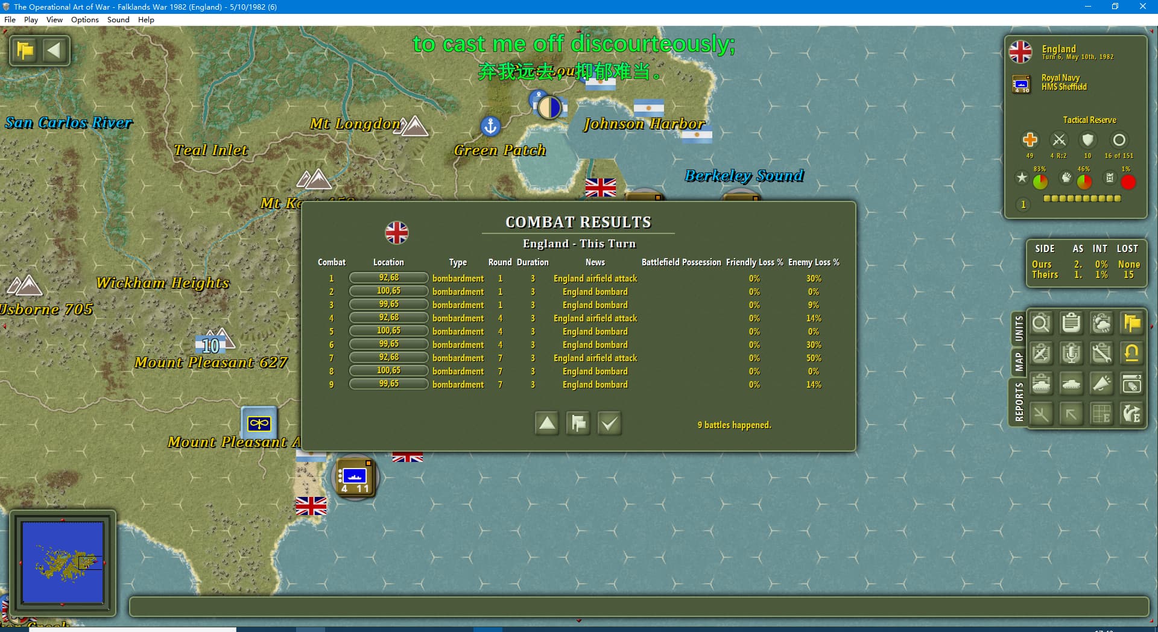Click the branching lines icon
1158x632 pixels.
[x=1041, y=414]
